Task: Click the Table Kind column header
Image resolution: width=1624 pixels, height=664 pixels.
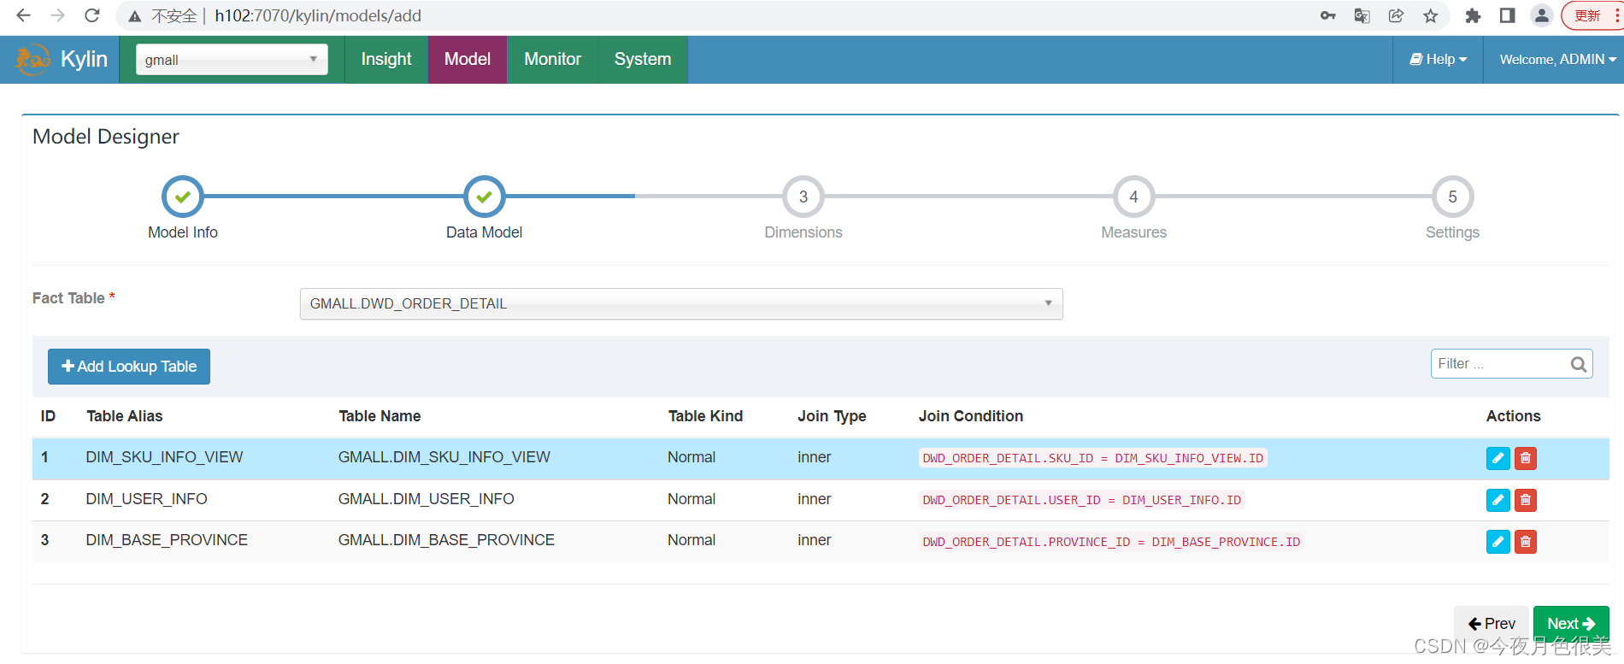Action: (x=705, y=416)
